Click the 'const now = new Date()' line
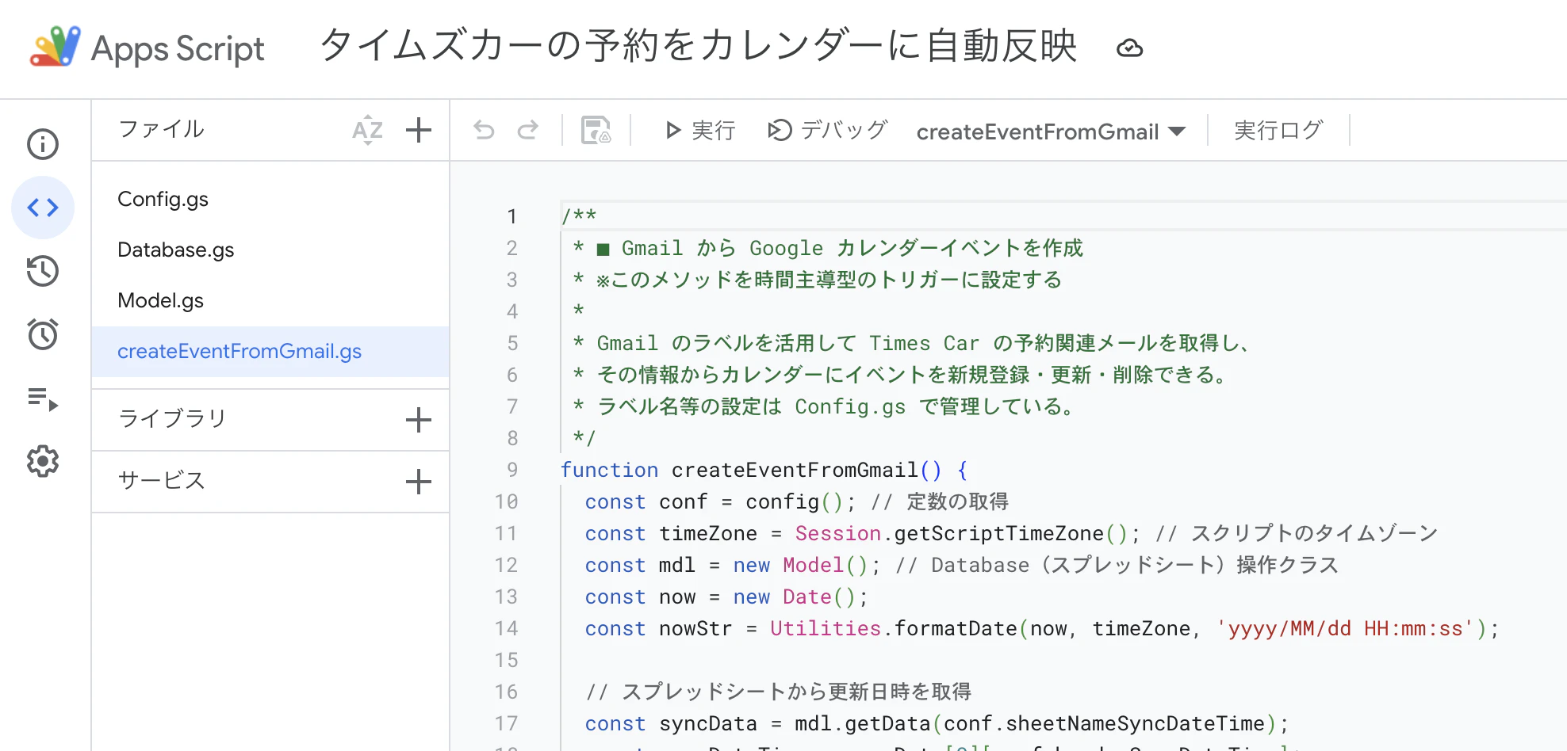 726,597
